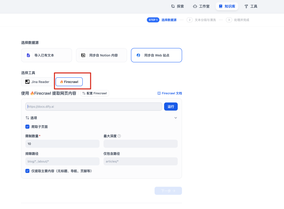Choose the Jina Reader tool
The image size is (284, 209).
[37, 82]
